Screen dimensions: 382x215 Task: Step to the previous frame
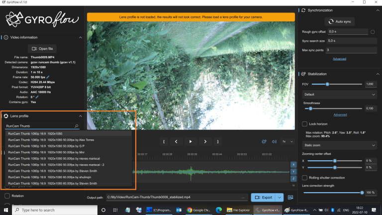(176, 142)
